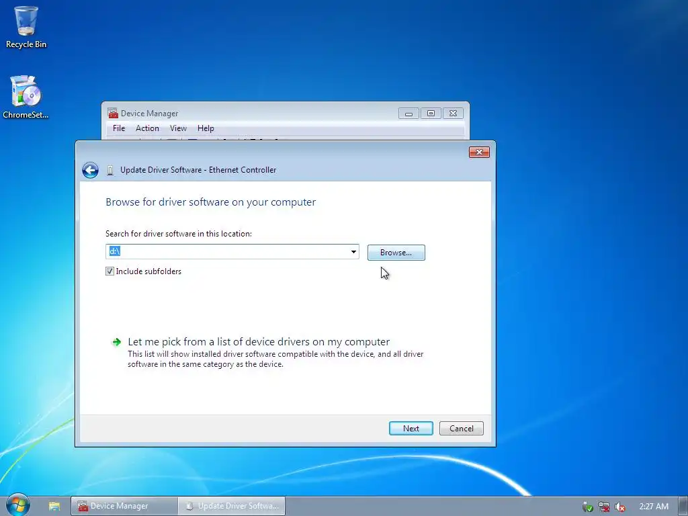This screenshot has width=688, height=516.
Task: Click the device icon beside the wizard title
Action: pos(110,171)
